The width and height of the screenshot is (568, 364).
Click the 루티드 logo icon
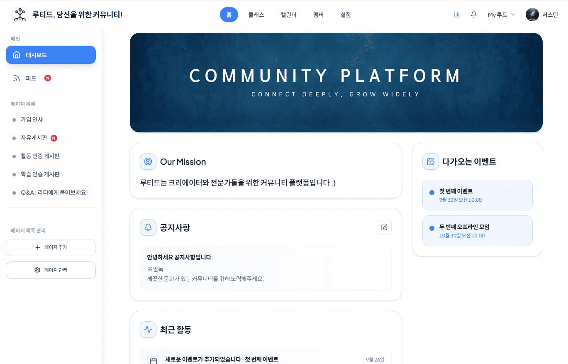click(x=20, y=15)
